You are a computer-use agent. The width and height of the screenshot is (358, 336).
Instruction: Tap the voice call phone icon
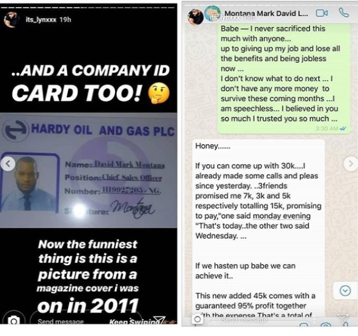pos(343,13)
